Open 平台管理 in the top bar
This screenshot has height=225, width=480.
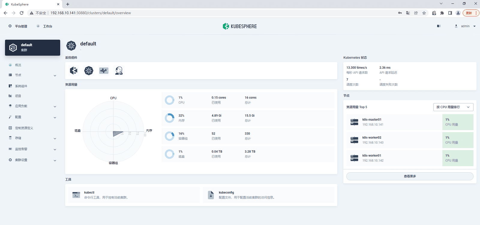pos(21,26)
